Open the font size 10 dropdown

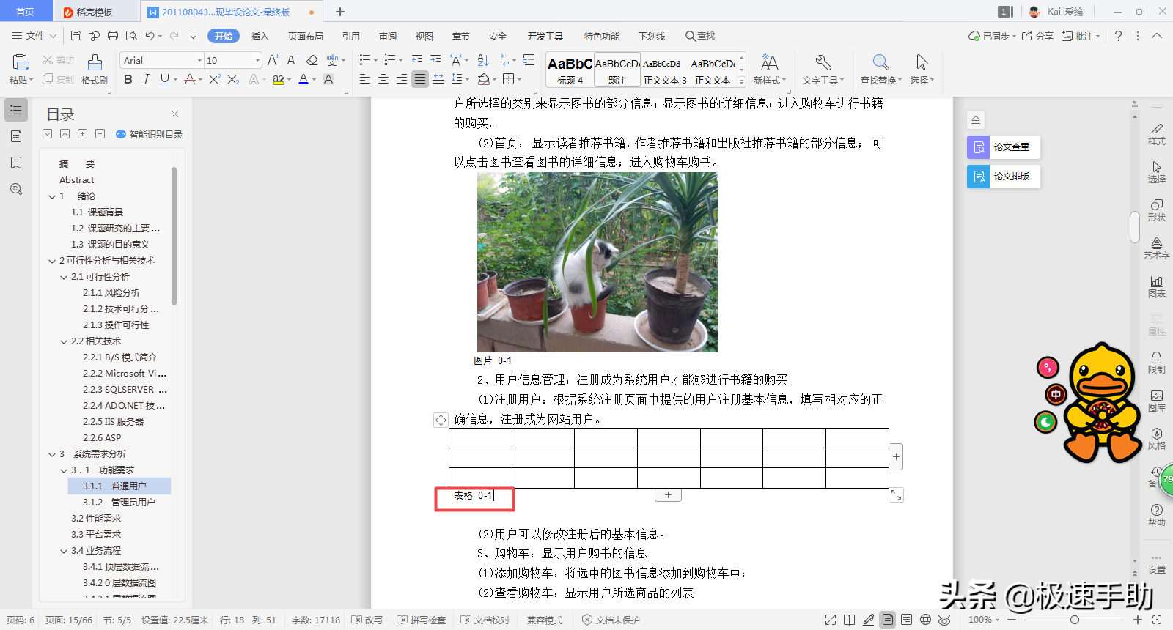coord(257,60)
